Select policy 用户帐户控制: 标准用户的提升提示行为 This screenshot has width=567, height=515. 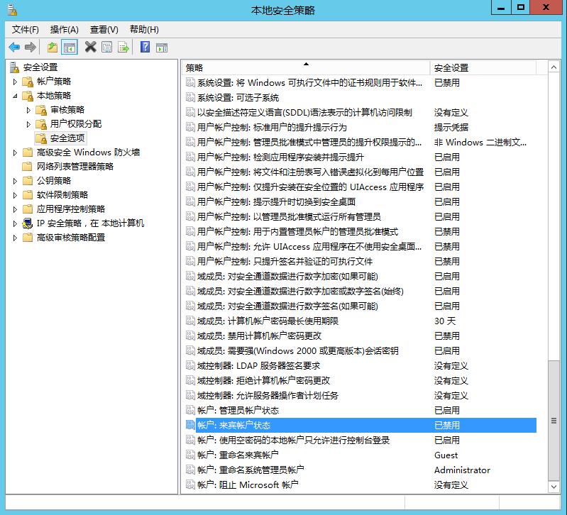pyautogui.click(x=272, y=127)
